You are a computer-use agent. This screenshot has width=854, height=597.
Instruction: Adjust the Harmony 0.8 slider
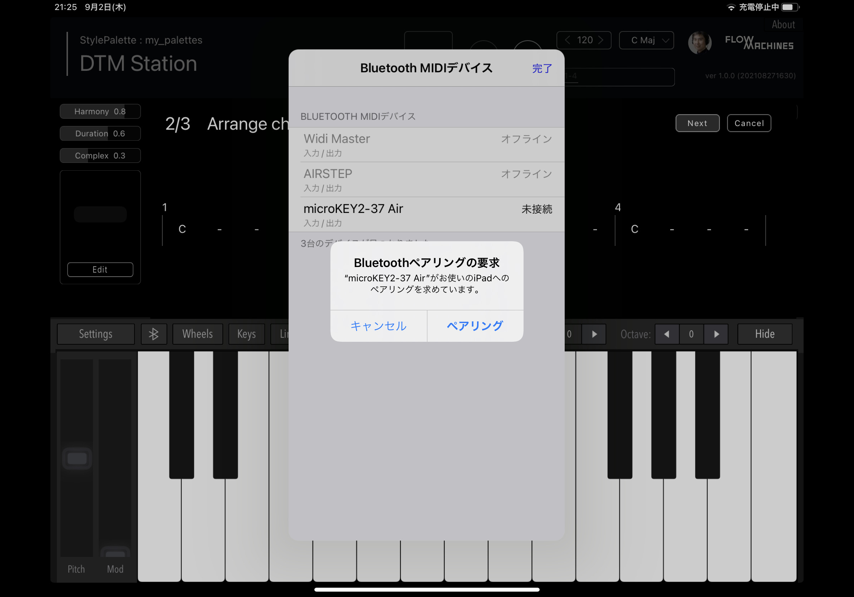tap(100, 111)
